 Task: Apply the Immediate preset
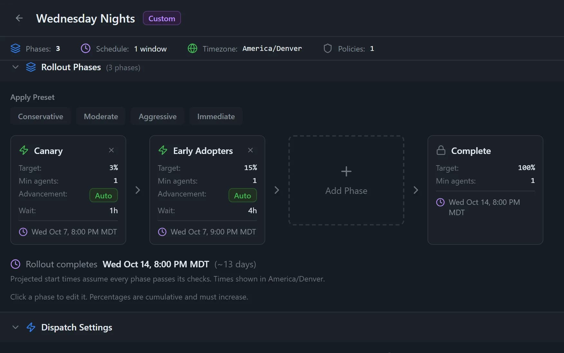[x=216, y=116]
